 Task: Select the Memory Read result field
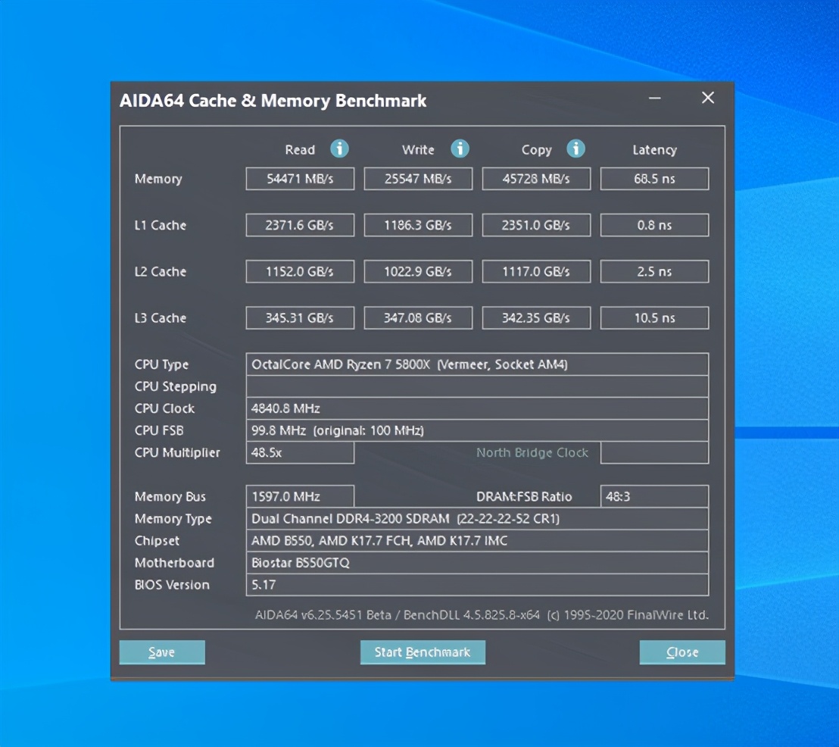pyautogui.click(x=300, y=179)
